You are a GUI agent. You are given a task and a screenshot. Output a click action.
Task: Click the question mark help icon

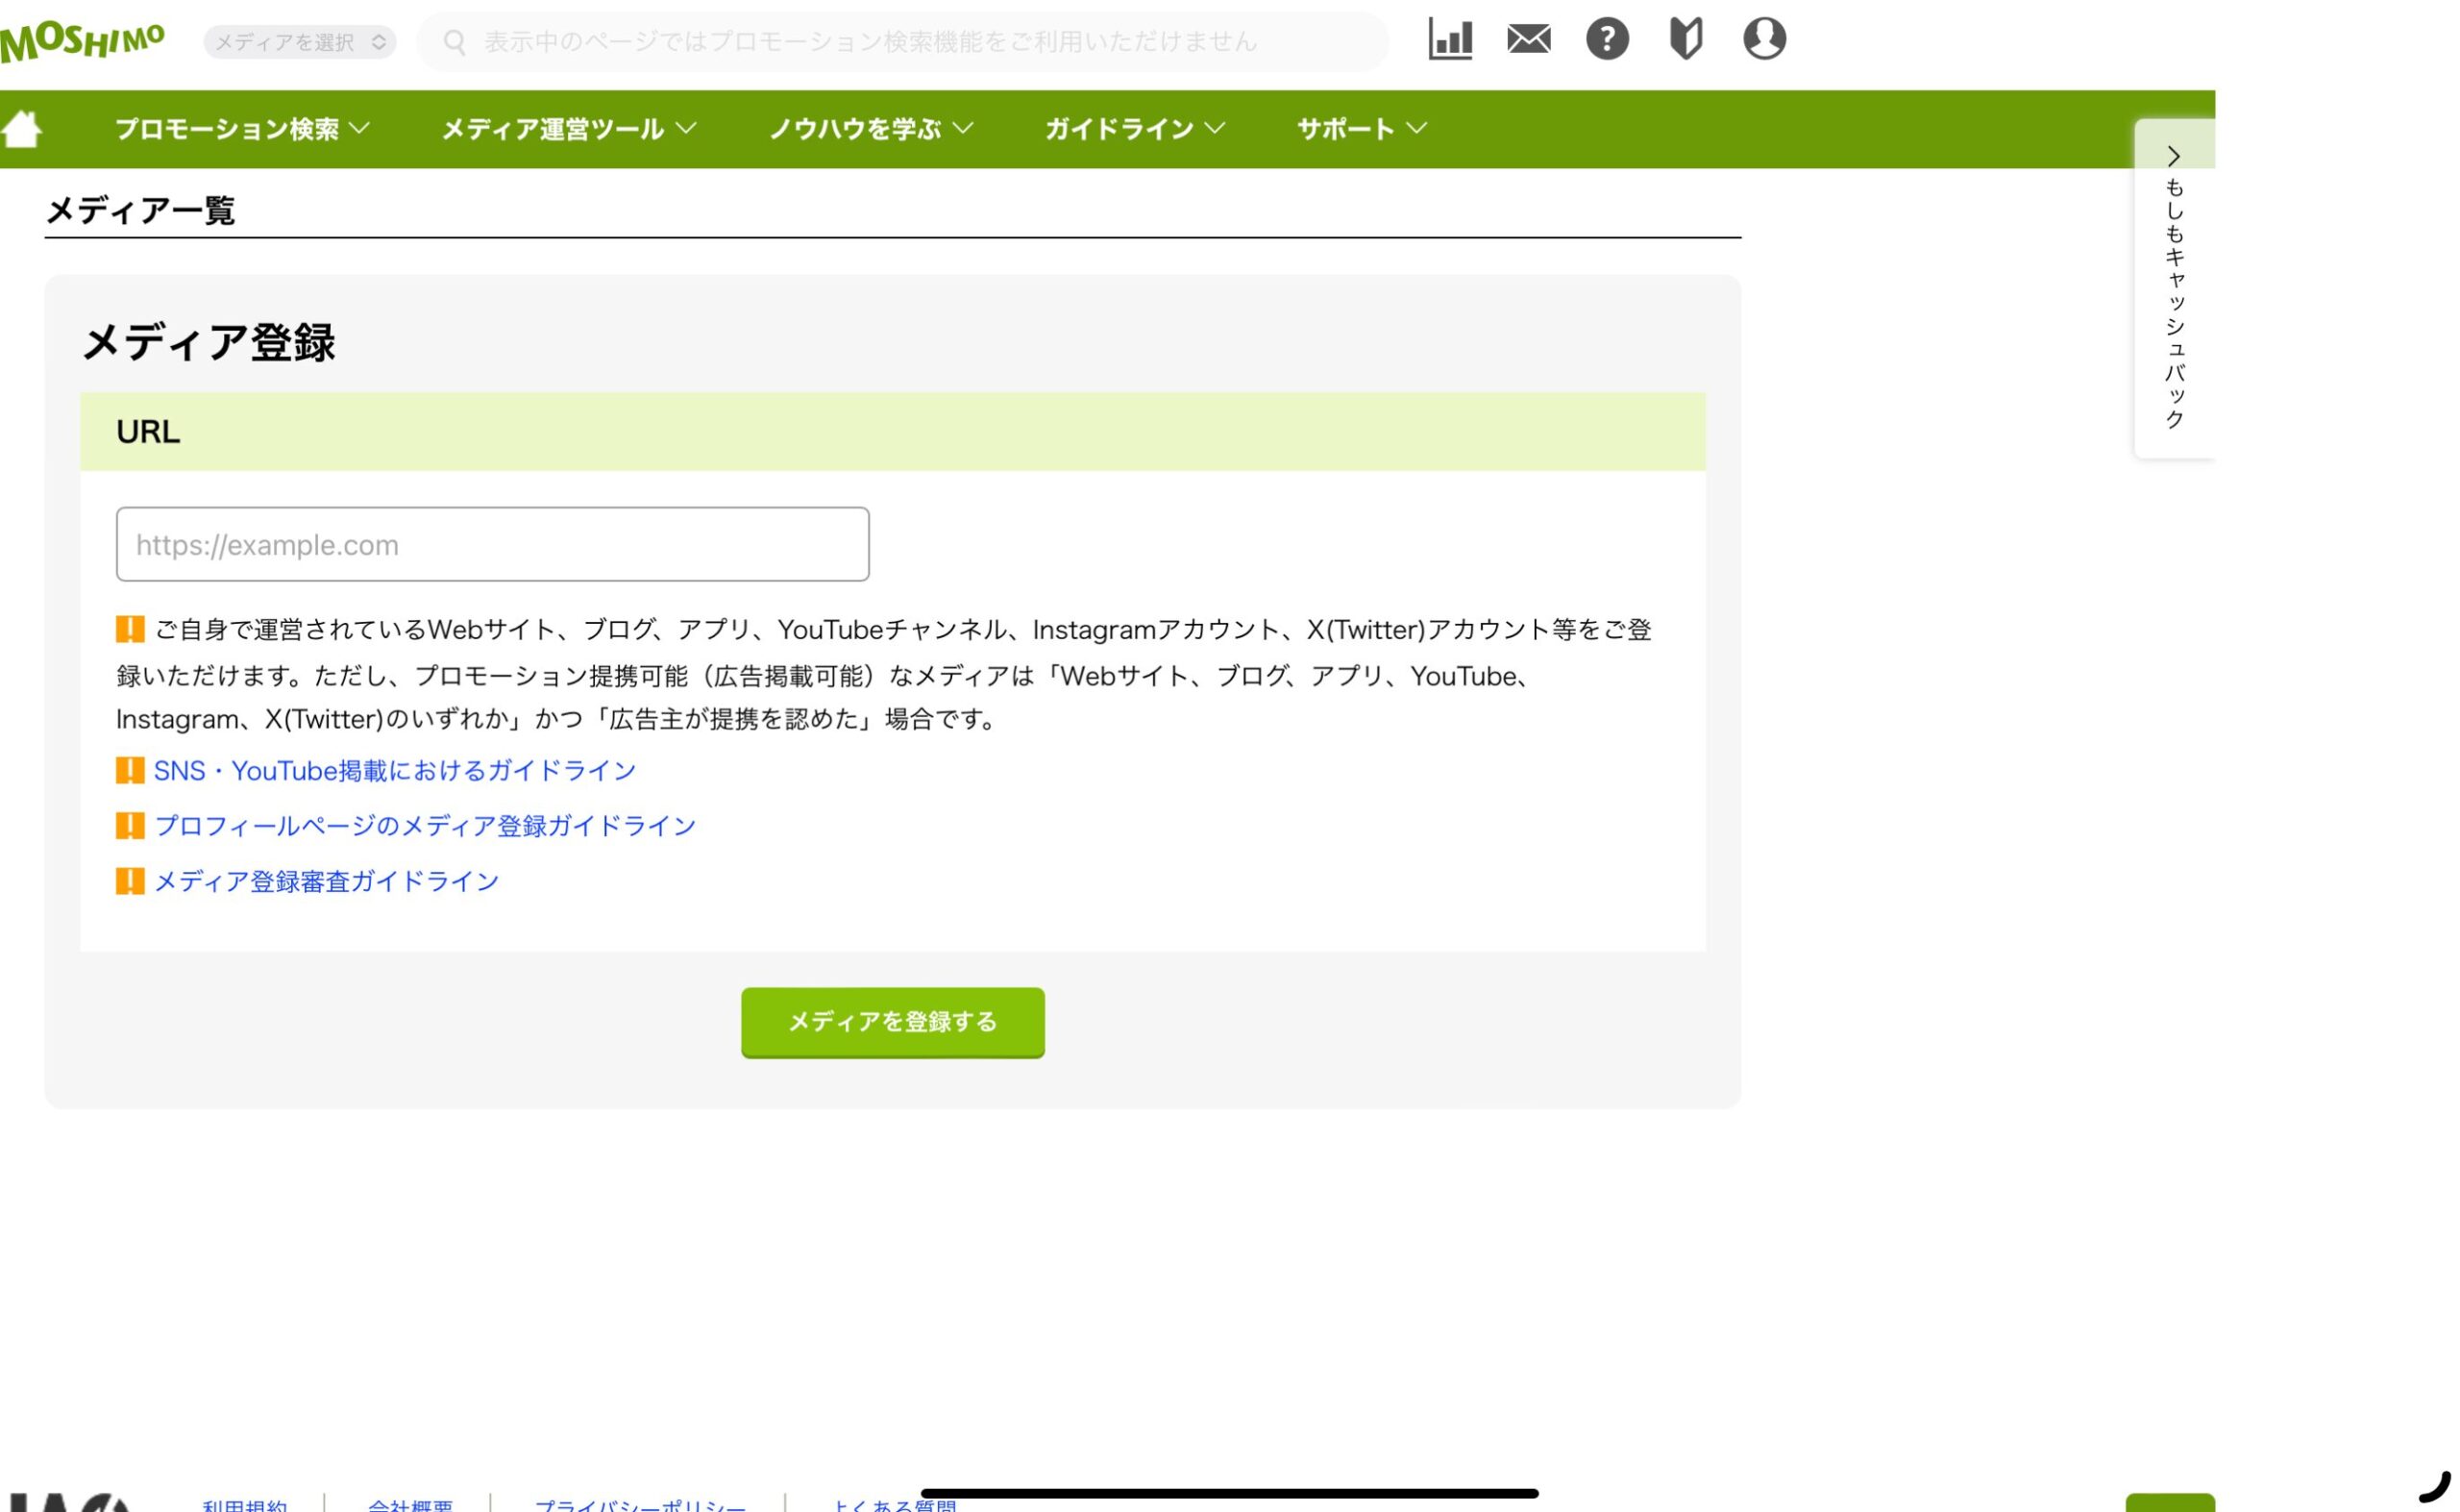1608,40
